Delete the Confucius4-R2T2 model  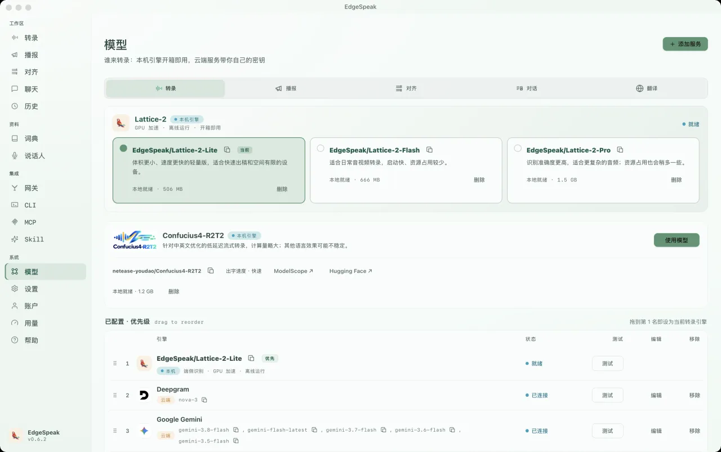pos(173,292)
